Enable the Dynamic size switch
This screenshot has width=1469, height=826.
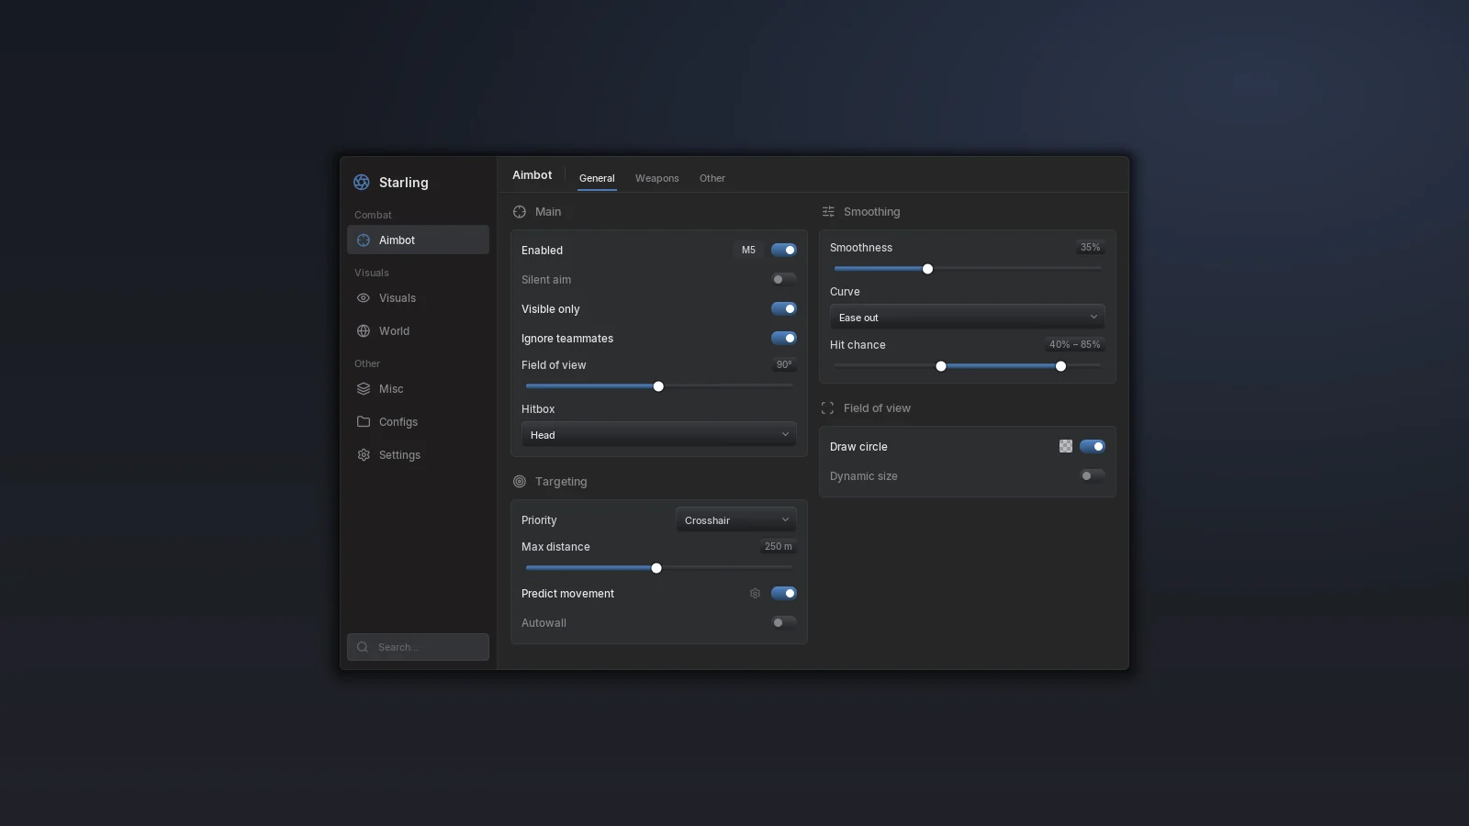1093,475
